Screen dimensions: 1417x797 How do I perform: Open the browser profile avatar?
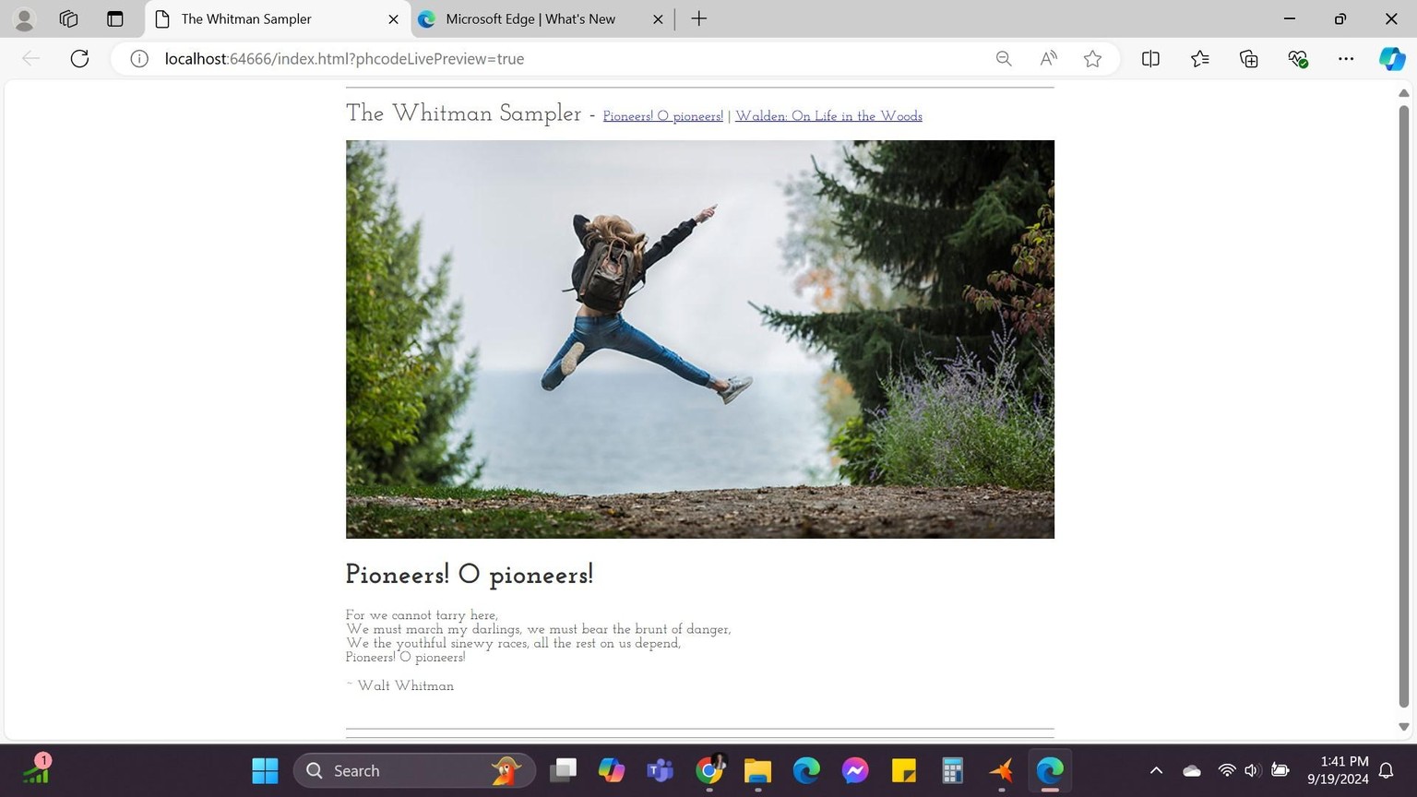click(x=25, y=18)
